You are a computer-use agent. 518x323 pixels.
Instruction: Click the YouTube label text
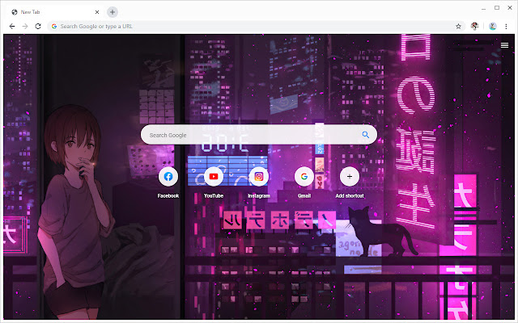pyautogui.click(x=214, y=195)
